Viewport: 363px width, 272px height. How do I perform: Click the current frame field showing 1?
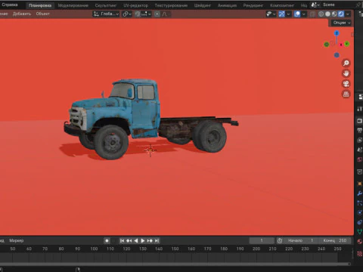(262, 240)
